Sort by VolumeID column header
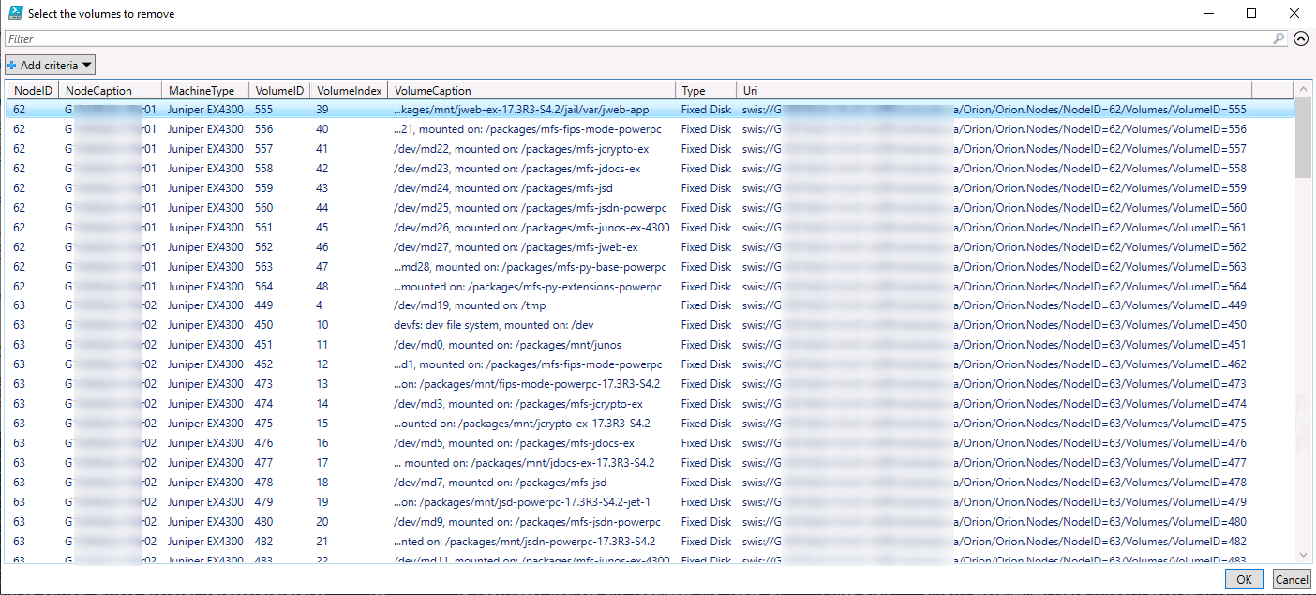Screen dimensions: 1316x595 click(x=279, y=90)
